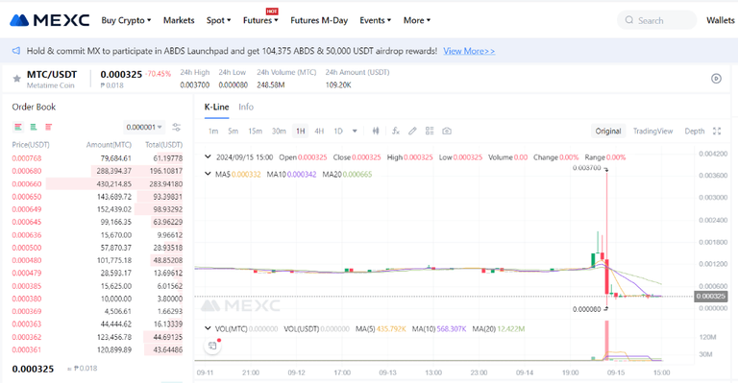This screenshot has height=383, width=738.
Task: Select the 4H chart interval
Action: tap(319, 132)
